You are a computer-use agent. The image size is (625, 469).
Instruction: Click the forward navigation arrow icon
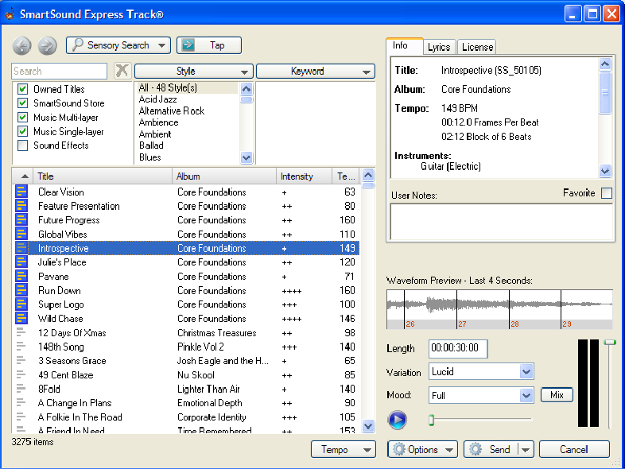pyautogui.click(x=48, y=46)
